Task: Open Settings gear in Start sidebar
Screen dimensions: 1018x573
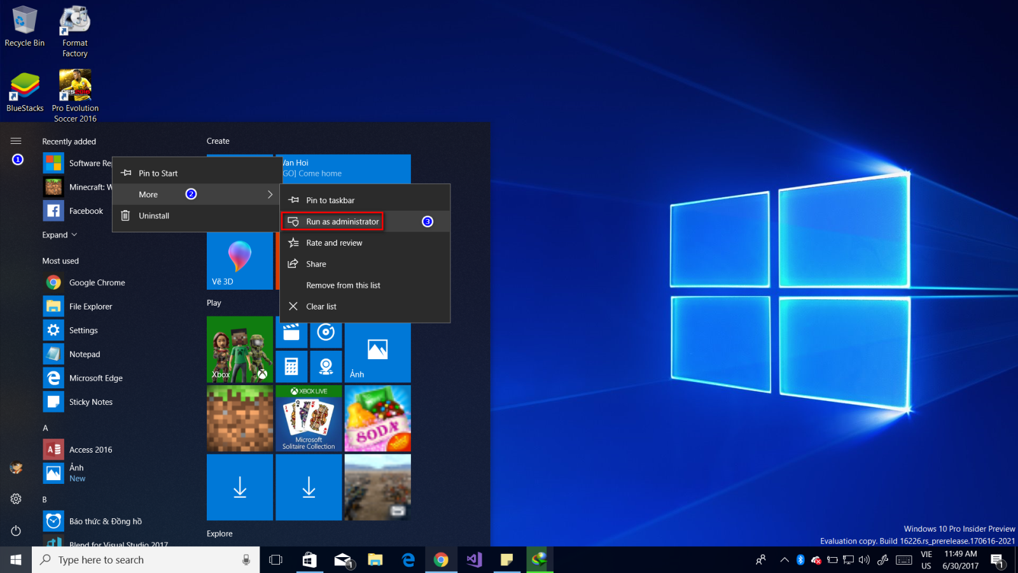Action: click(16, 499)
